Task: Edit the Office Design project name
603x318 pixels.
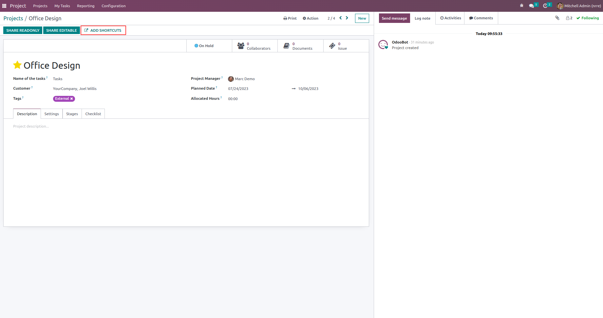Action: [52, 65]
